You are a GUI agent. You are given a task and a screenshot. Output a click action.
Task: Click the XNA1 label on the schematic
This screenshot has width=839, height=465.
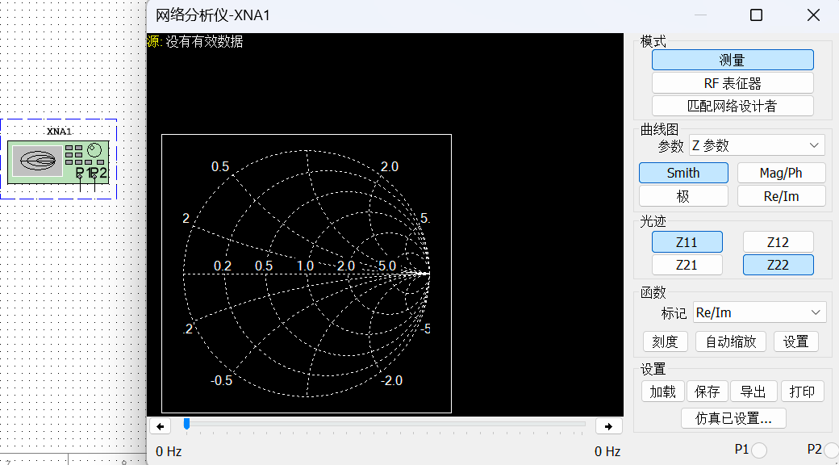click(58, 132)
